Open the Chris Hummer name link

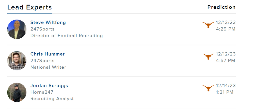point(47,54)
